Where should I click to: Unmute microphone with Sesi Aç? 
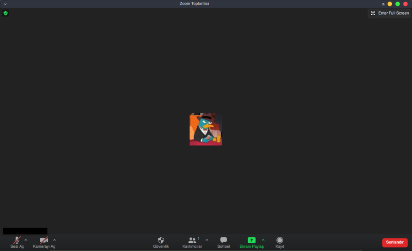[x=17, y=242]
